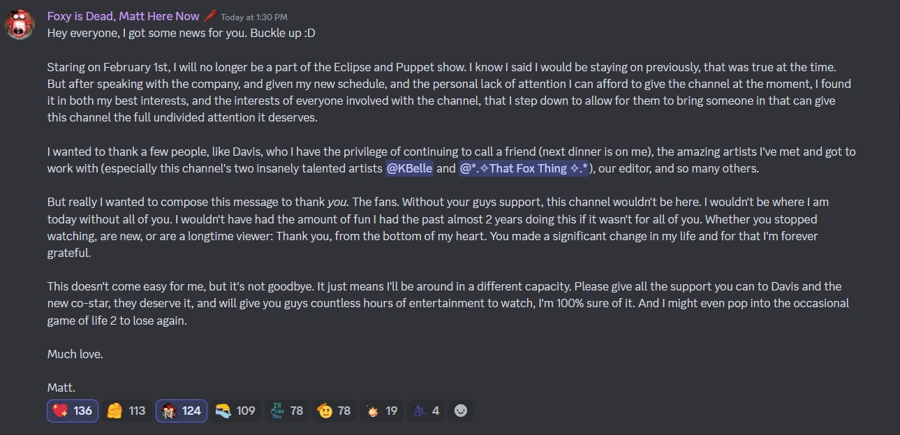Toggle the hugging face reaction showing 113
This screenshot has width=900, height=435.
click(126, 411)
